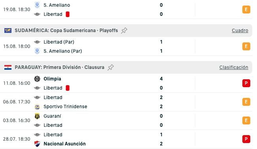Open the Clasificación standings link

click(234, 67)
